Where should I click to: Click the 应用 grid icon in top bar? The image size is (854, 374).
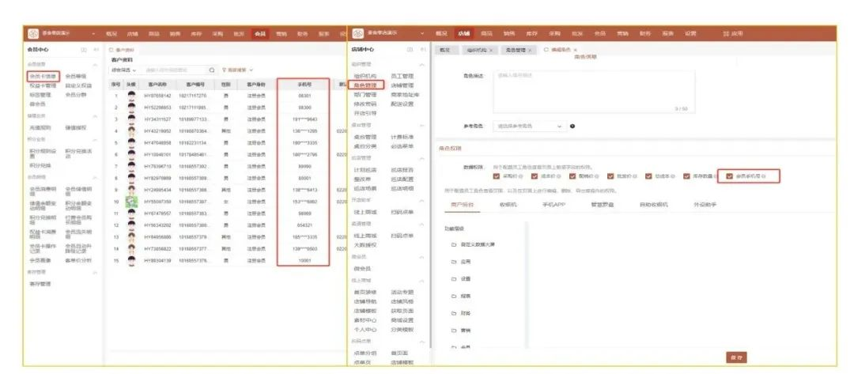727,33
